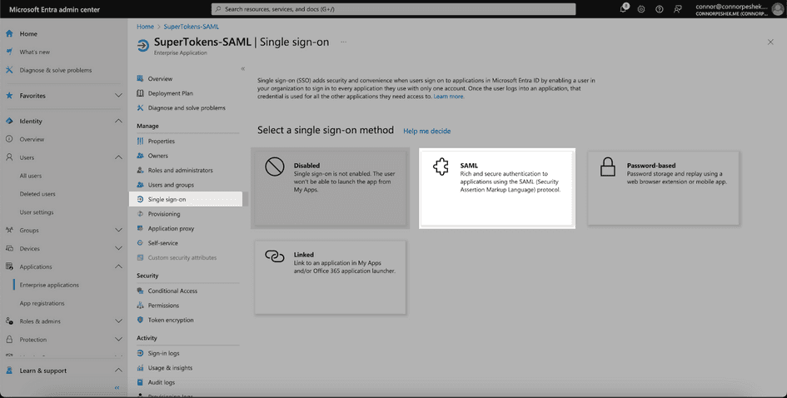Collapse the resource menu with double chevron
This screenshot has width=787, height=398.
point(242,69)
